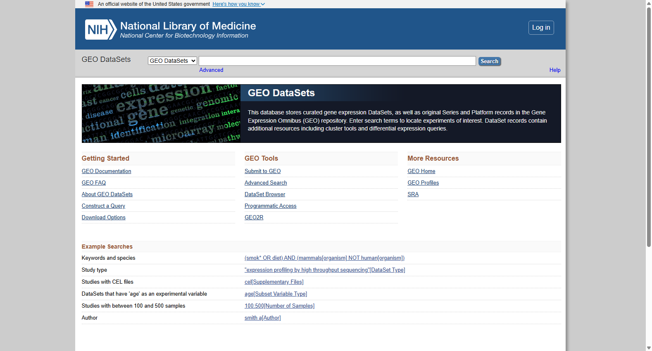This screenshot has height=351, width=652.
Task: Click the US flag icon
Action: point(89,4)
